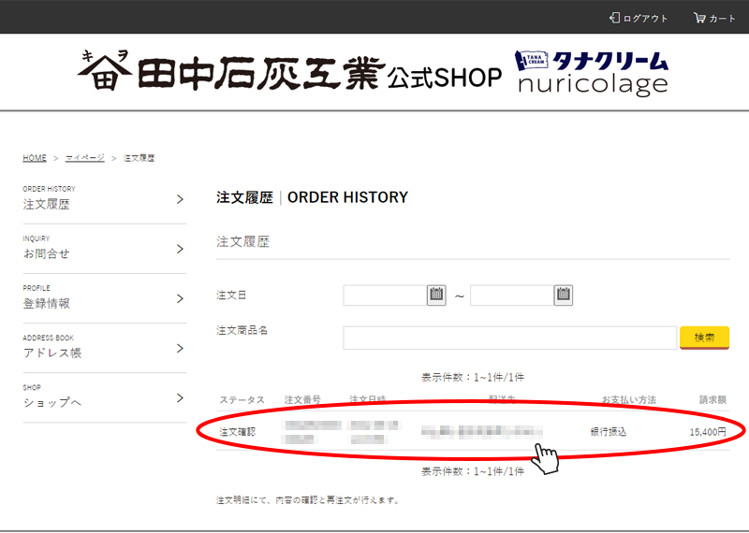
Task: Open the 注文確認 order row for 15,400円
Action: point(472,432)
